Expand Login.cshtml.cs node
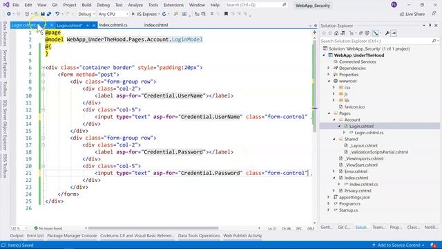Image resolution: width=442 pixels, height=249 pixels. [344, 133]
